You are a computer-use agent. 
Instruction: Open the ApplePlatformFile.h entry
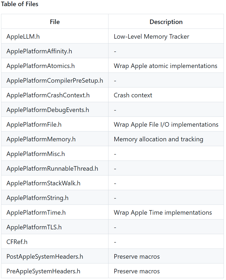(34, 125)
